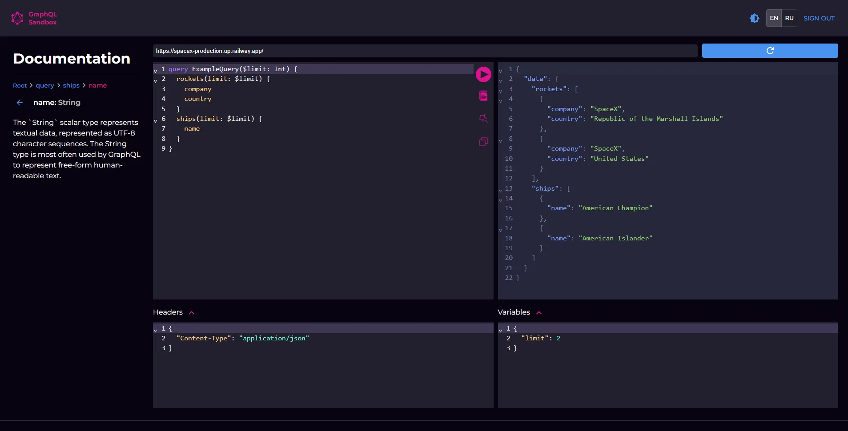Fold the rockets block at editor line 2
This screenshot has height=431, width=848.
point(156,81)
